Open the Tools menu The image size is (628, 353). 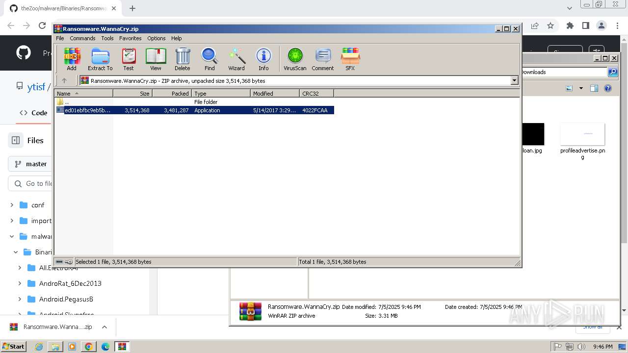click(107, 38)
